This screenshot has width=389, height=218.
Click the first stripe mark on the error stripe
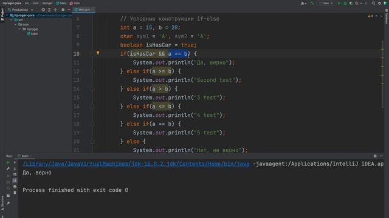coord(382,49)
